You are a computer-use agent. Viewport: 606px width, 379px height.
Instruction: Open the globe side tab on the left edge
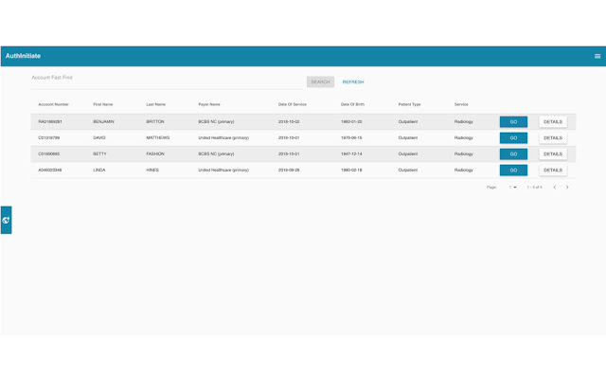pyautogui.click(x=7, y=220)
